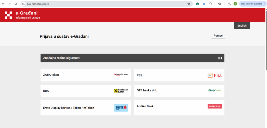The image size is (267, 128).
Task: Open the e-Građani header title link
Action: (x=27, y=13)
